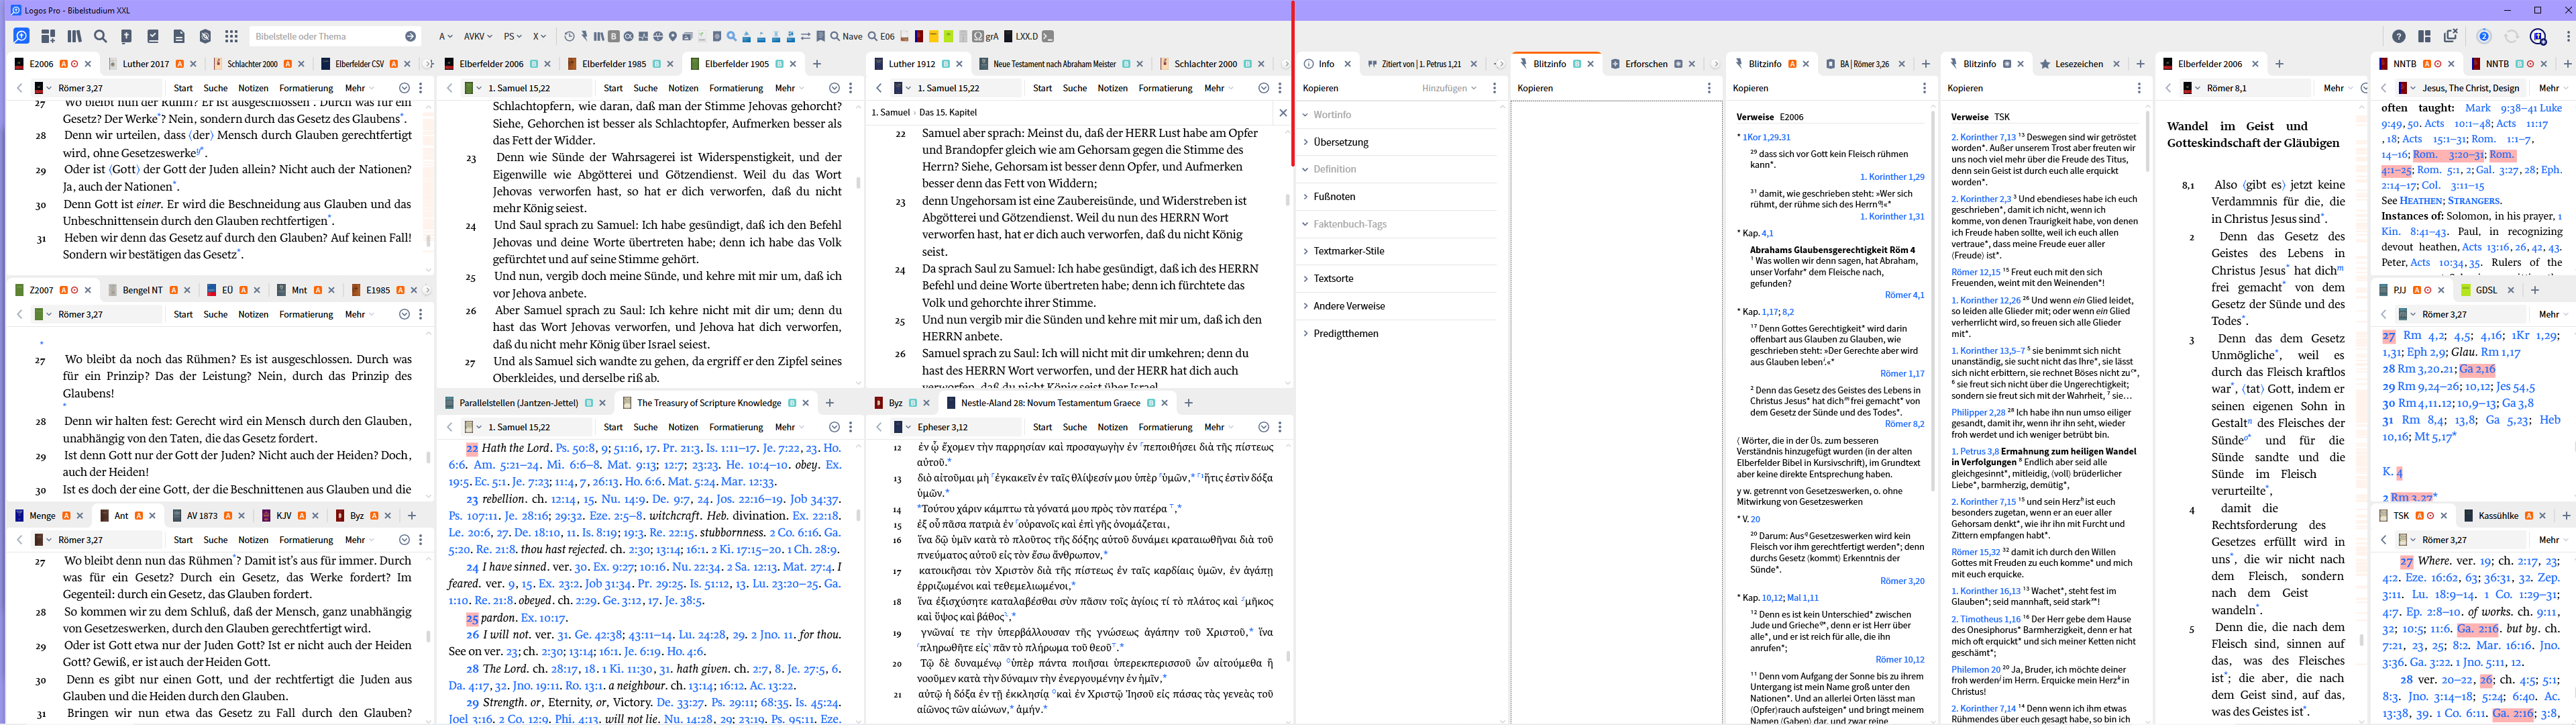Image resolution: width=2576 pixels, height=725 pixels.
Task: Open the Logos home page icon
Action: (21, 36)
